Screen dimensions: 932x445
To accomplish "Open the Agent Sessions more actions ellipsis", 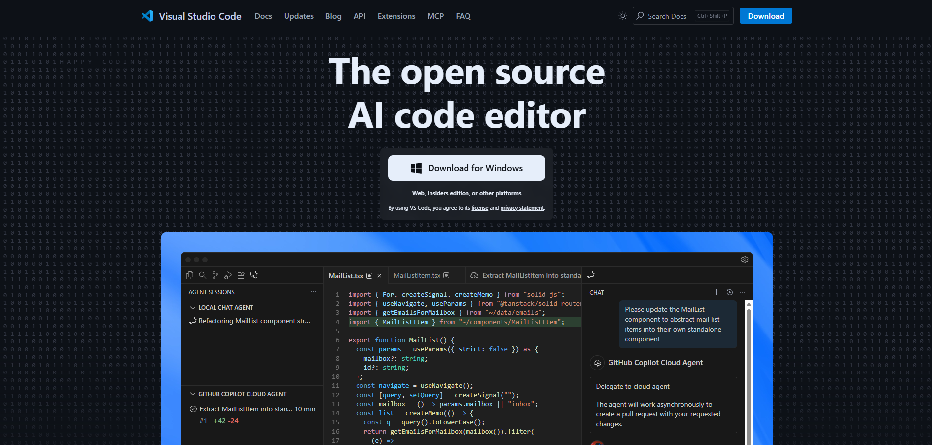I will pyautogui.click(x=314, y=292).
